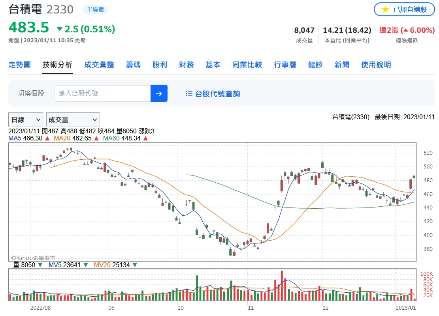This screenshot has width=439, height=316.
Task: Open the 成交量 indicator dropdown
Action: (x=73, y=120)
